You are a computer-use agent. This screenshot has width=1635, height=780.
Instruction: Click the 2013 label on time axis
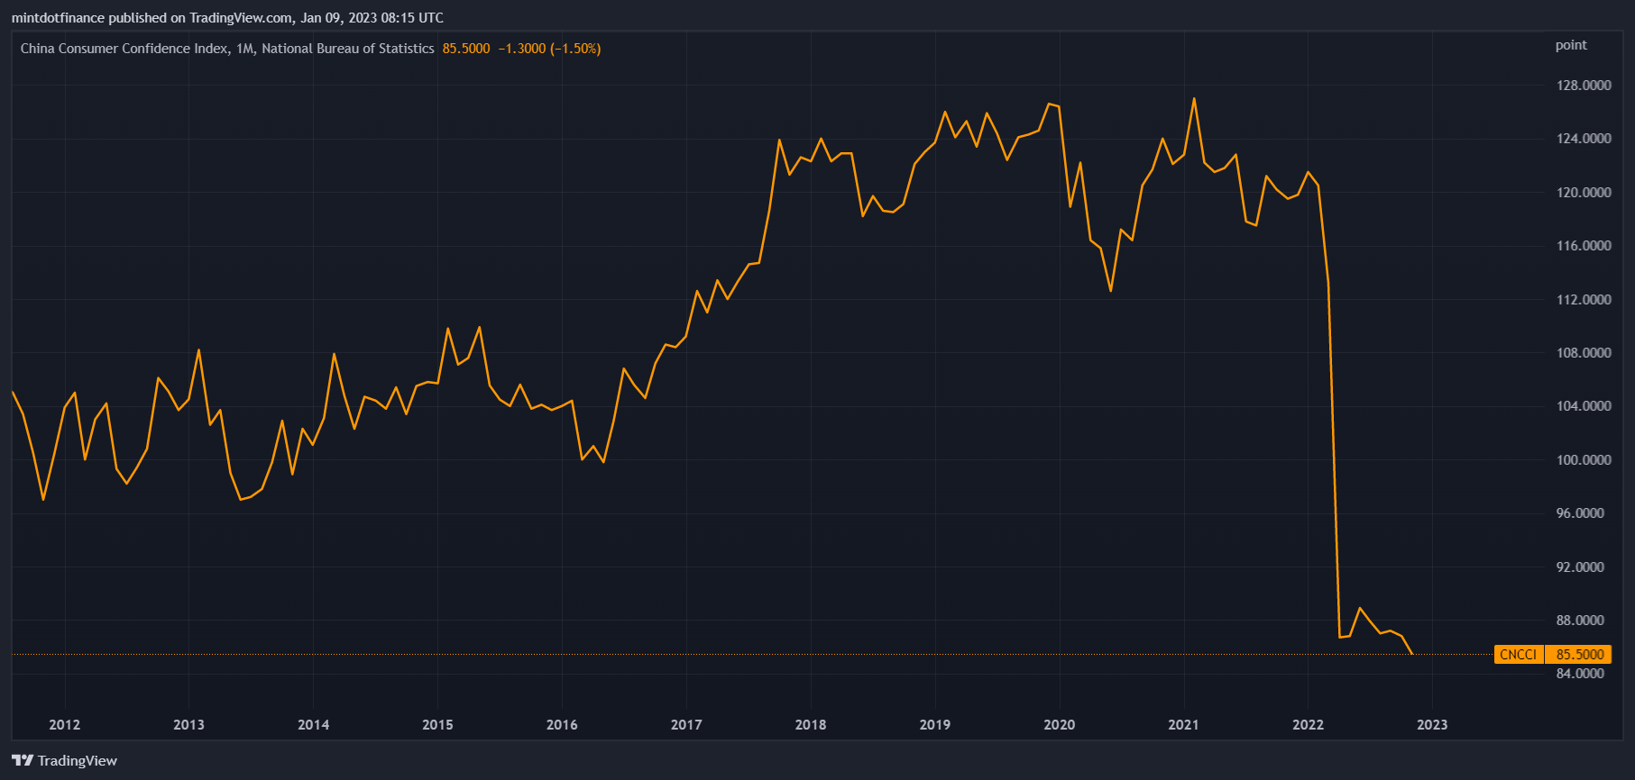click(188, 725)
